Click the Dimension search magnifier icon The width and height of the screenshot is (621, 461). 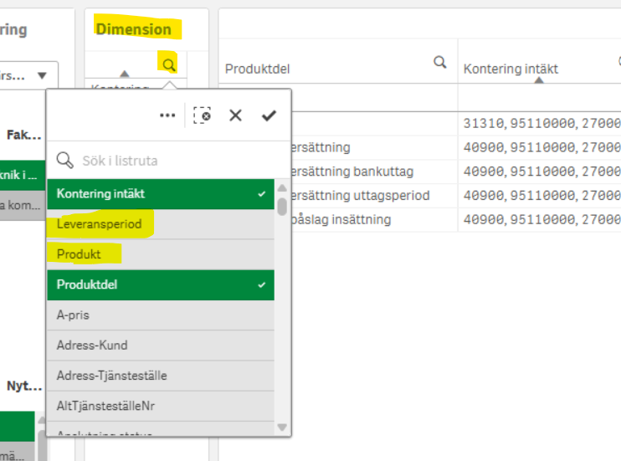point(169,64)
